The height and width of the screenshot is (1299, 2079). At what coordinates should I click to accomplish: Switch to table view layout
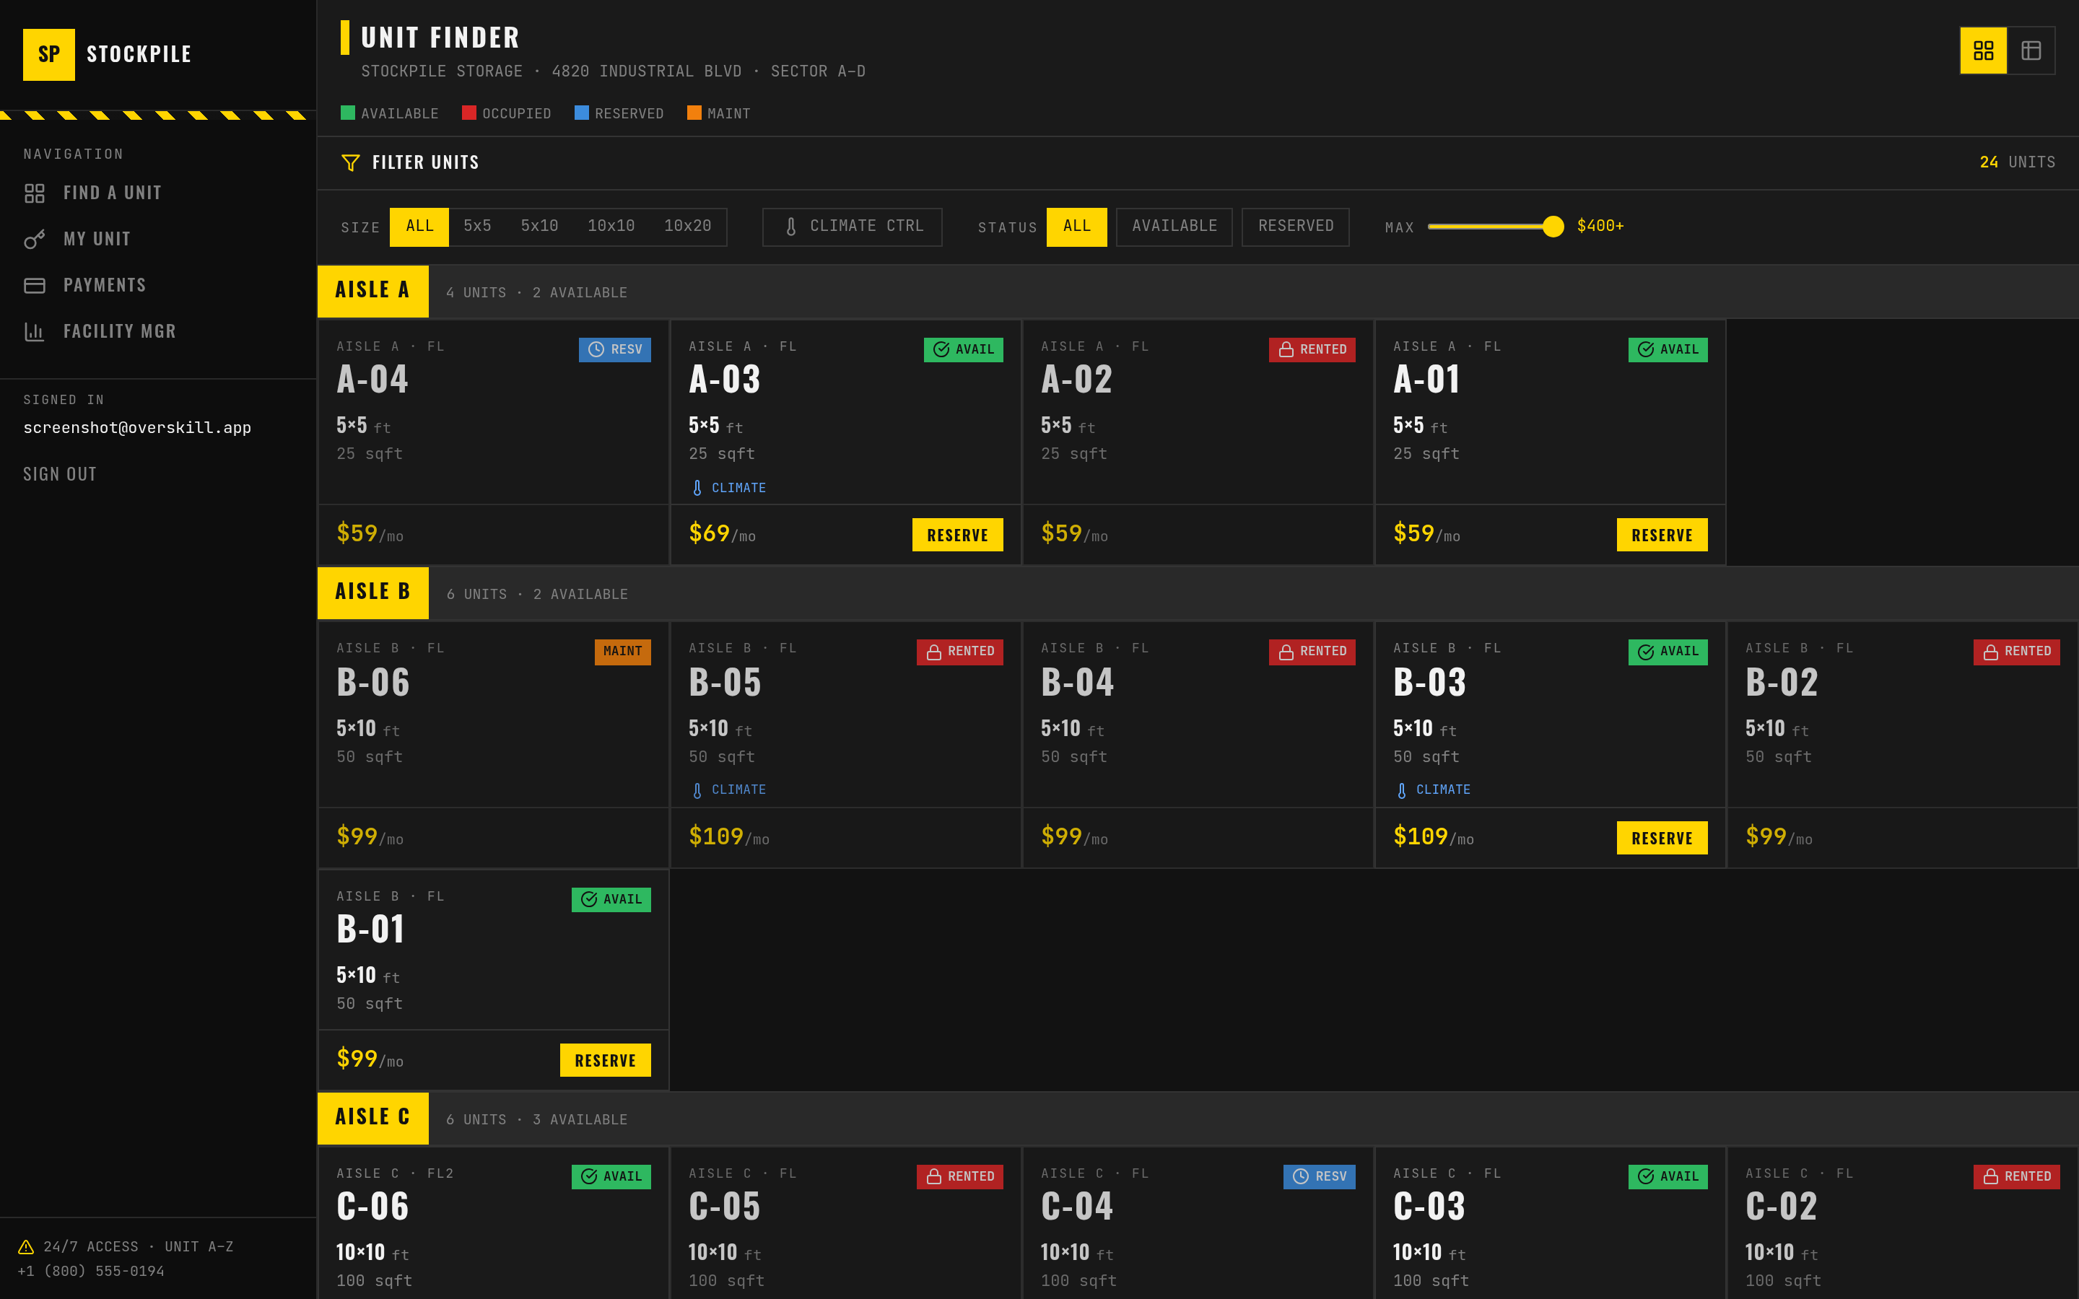tap(2031, 51)
